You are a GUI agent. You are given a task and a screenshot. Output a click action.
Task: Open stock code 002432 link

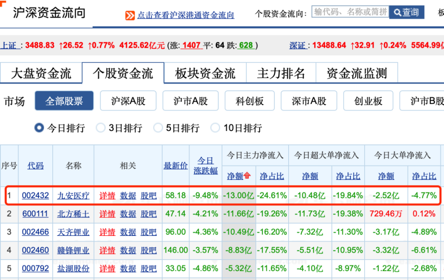[x=35, y=195]
